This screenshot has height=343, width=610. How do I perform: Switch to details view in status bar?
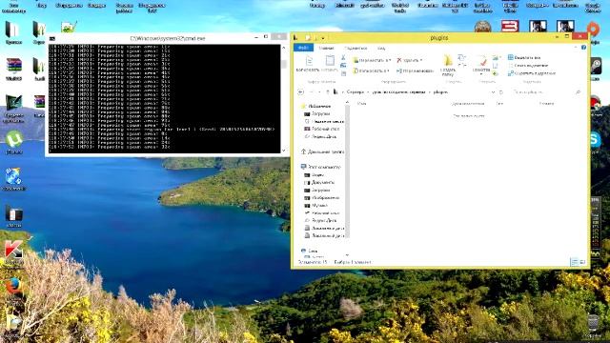pos(575,263)
